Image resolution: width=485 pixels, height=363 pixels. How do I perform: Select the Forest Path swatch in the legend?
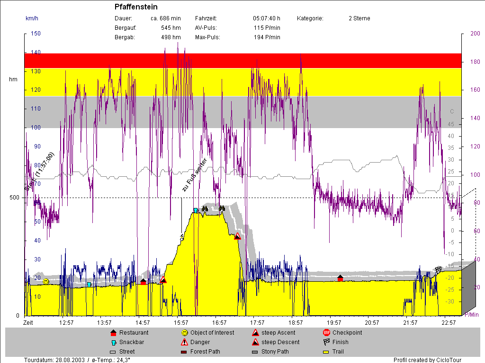tap(184, 352)
